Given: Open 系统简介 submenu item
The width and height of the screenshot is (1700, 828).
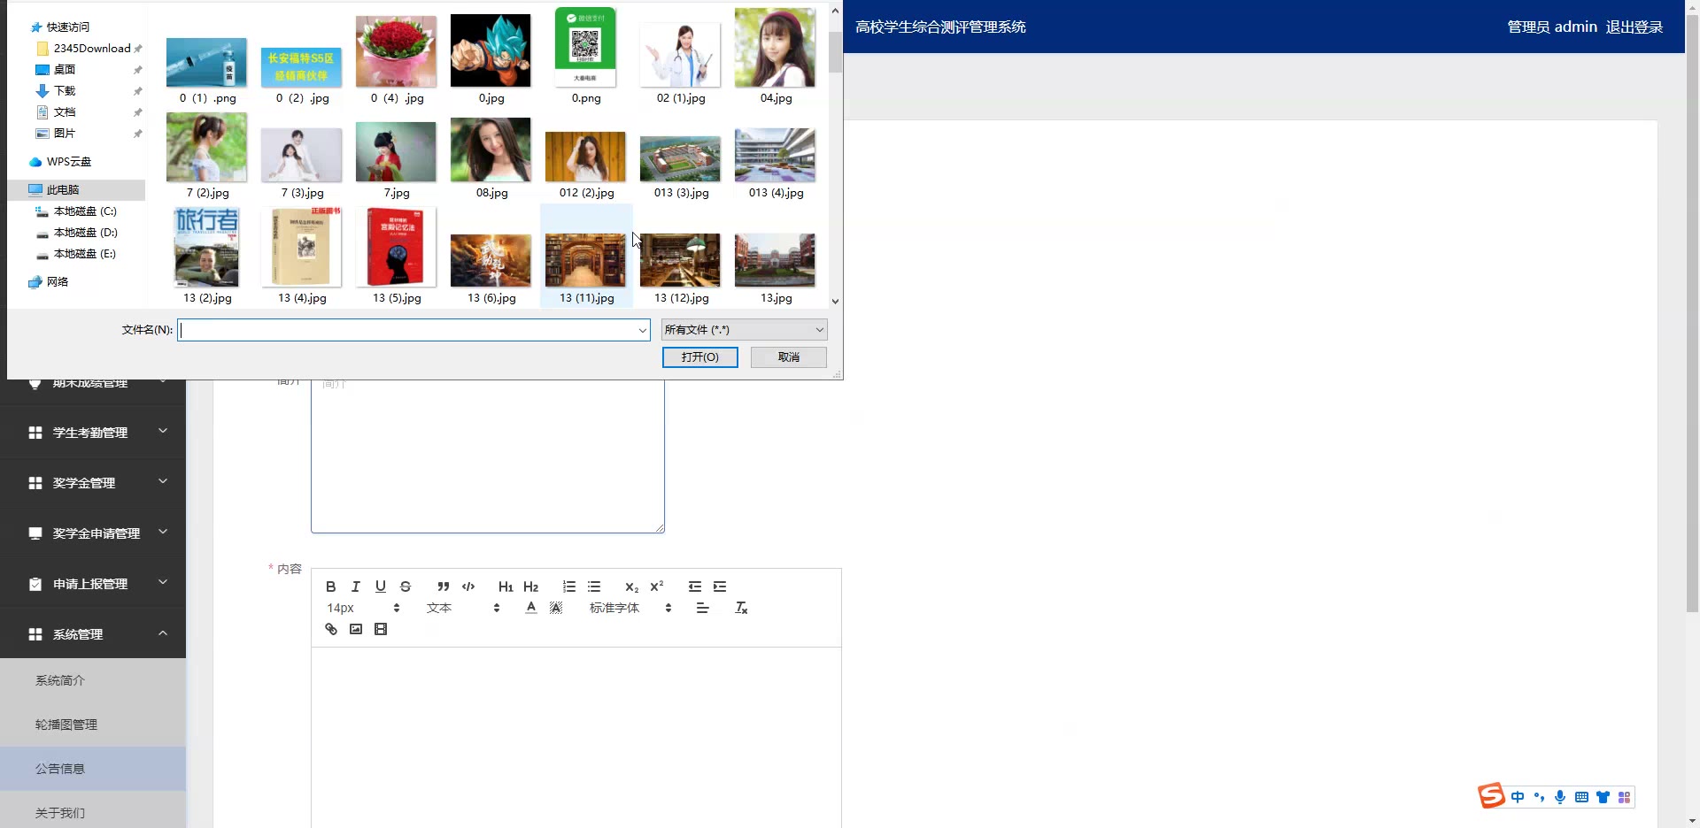Looking at the screenshot, I should point(93,680).
